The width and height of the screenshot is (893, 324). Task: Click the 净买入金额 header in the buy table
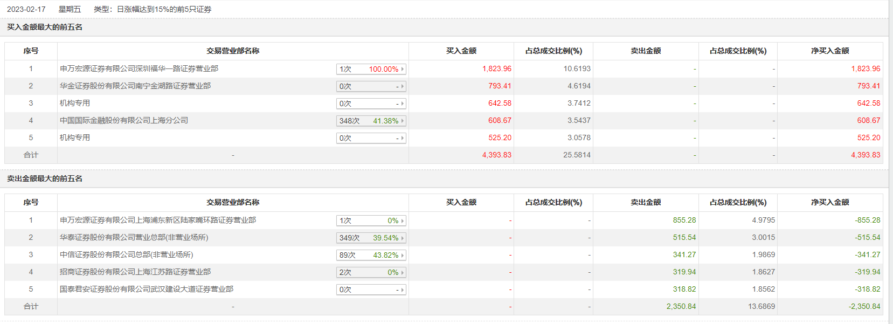tap(830, 51)
